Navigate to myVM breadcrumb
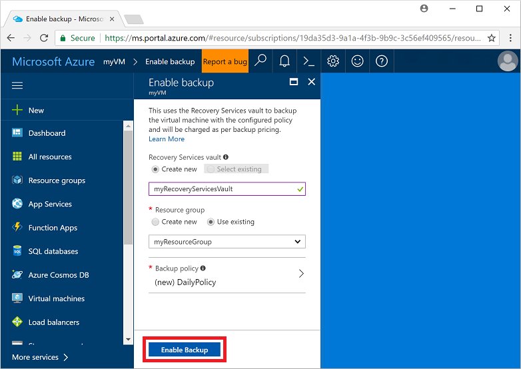 [114, 61]
